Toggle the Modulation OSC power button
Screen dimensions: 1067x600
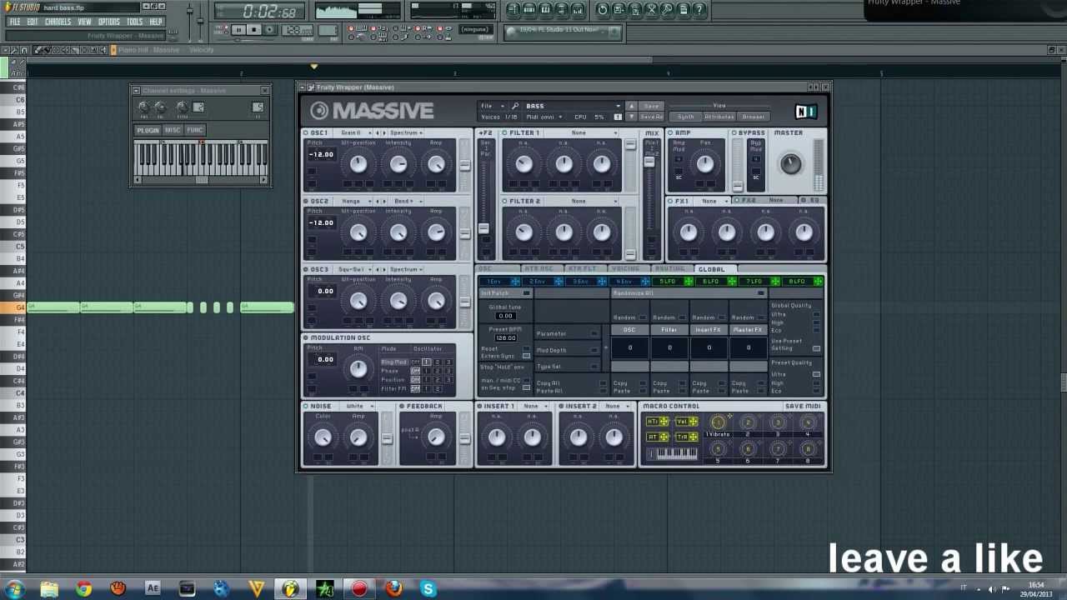306,337
